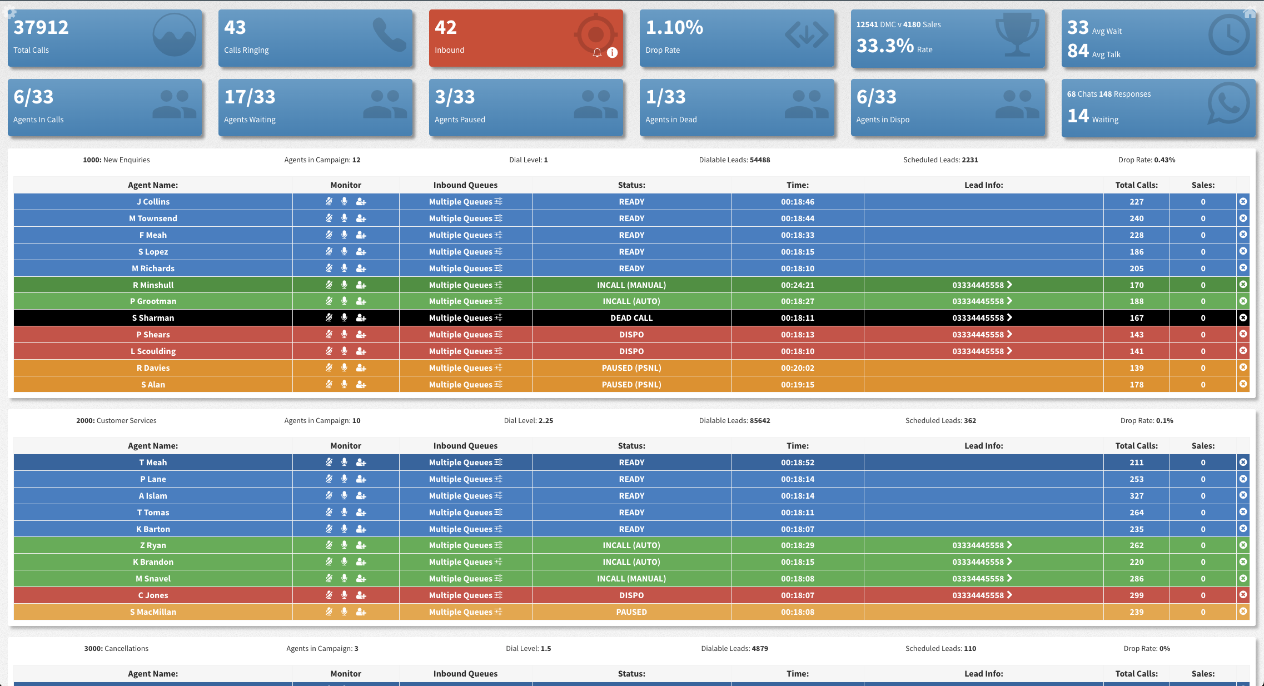Remove M Townsend using the row's X control
This screenshot has width=1264, height=686.
click(1243, 218)
